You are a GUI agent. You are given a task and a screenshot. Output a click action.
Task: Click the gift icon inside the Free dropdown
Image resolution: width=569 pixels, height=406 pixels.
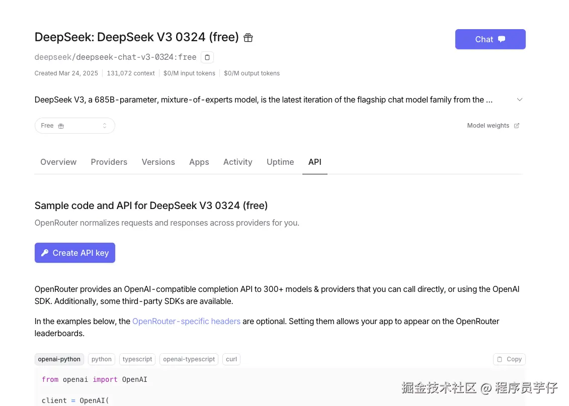61,126
